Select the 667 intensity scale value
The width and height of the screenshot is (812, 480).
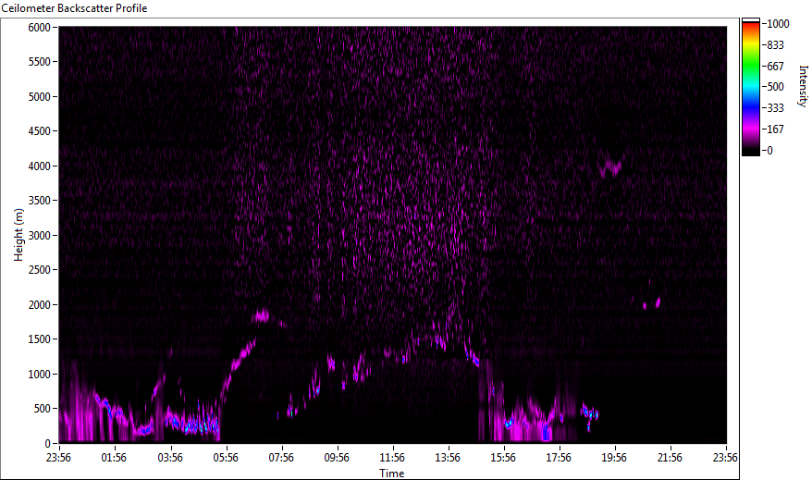(775, 67)
